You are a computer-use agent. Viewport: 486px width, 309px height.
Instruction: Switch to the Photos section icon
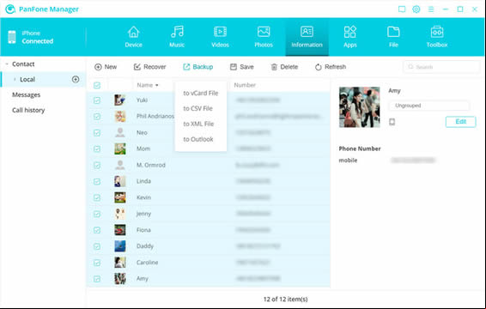pos(264,32)
